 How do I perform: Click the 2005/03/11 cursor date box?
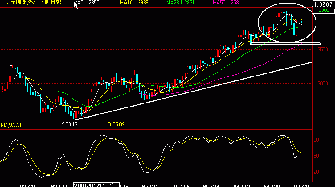(96, 185)
